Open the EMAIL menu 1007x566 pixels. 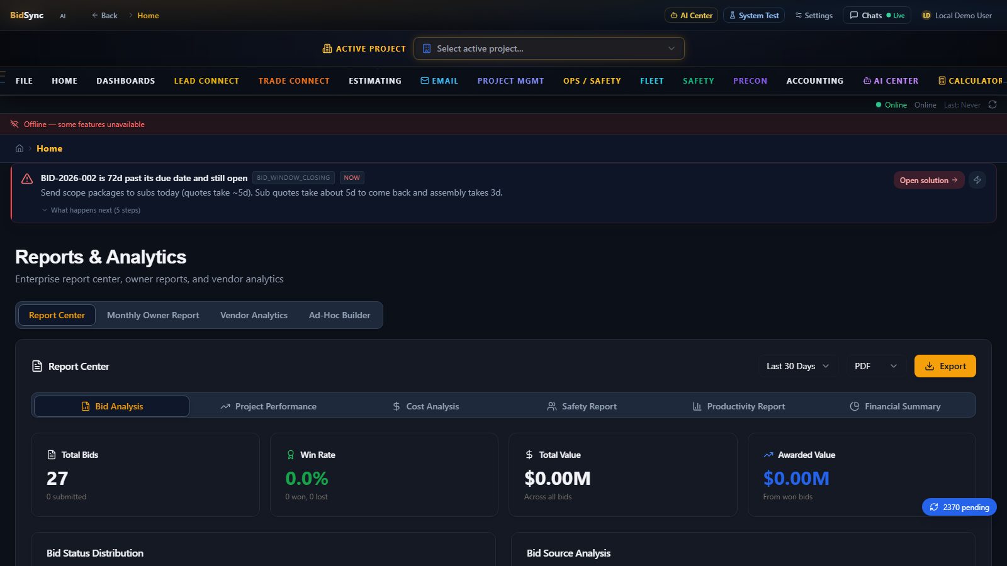pyautogui.click(x=439, y=80)
